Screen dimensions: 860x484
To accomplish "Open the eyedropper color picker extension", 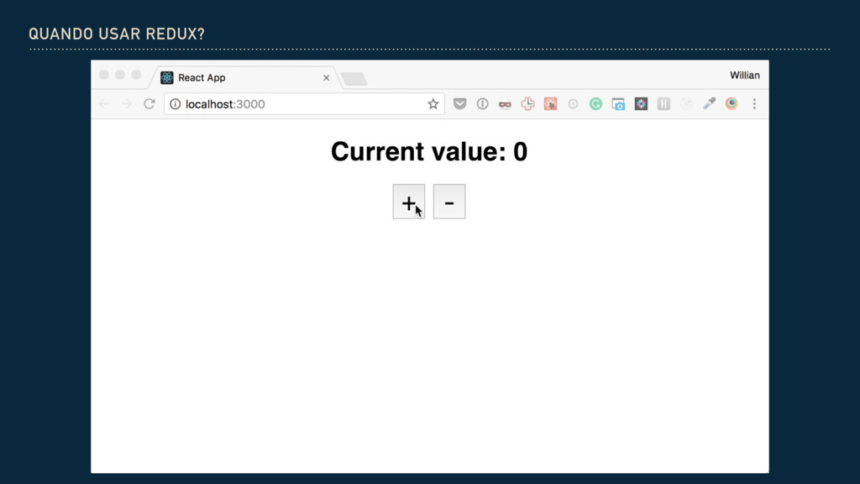I will pyautogui.click(x=709, y=103).
